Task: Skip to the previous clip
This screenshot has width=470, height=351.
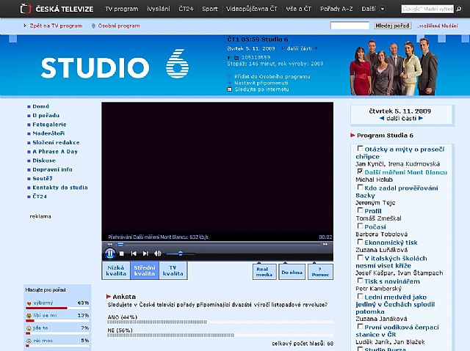Action: coord(134,254)
